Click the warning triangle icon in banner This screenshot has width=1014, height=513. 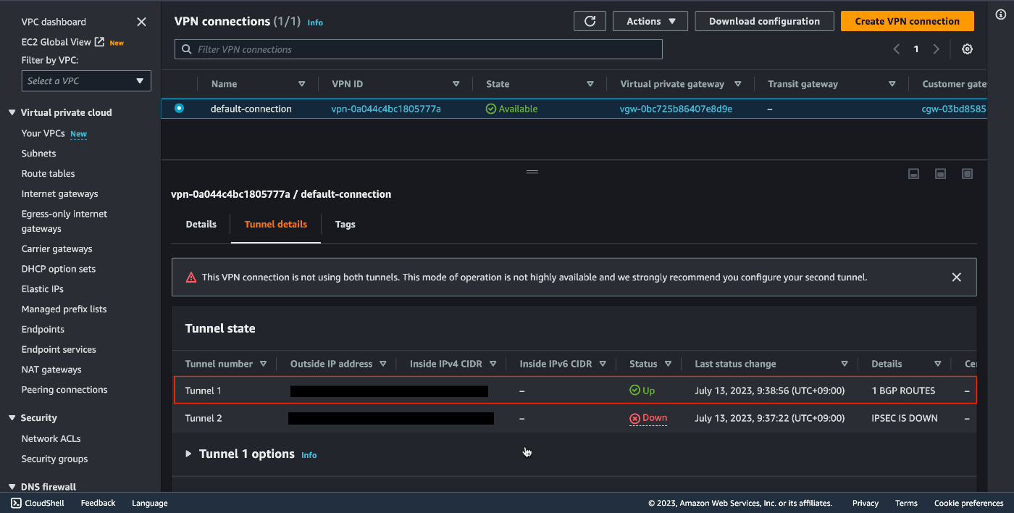191,277
